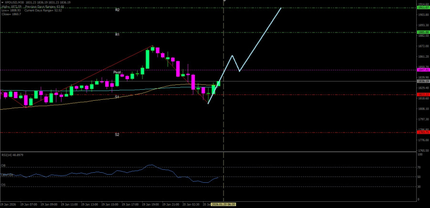Click the OB label in RSI panel
Screen dimensions: 430x208
click(3, 166)
